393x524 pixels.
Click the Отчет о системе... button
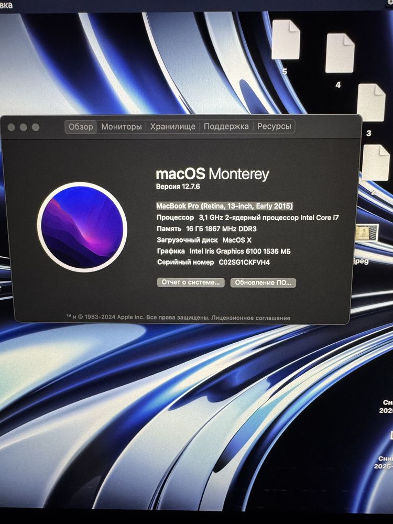(191, 282)
